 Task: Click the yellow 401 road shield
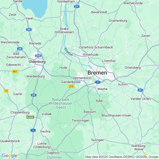15,71
